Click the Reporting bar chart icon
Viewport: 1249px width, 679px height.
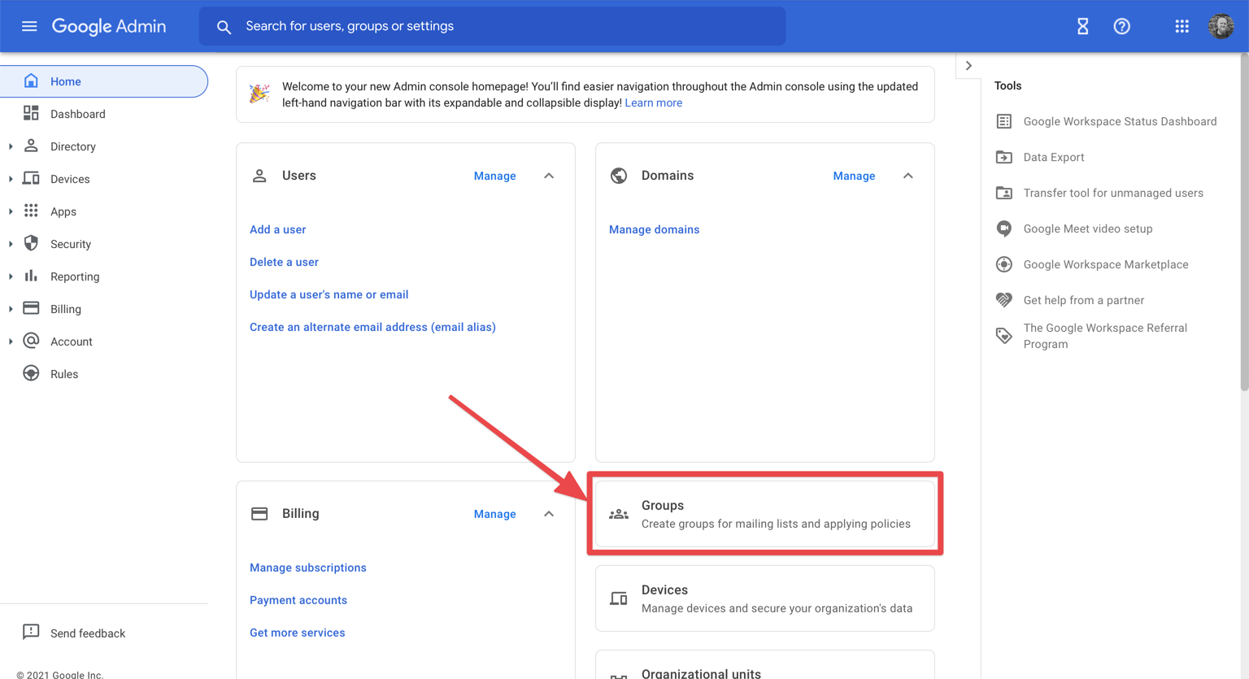(31, 276)
